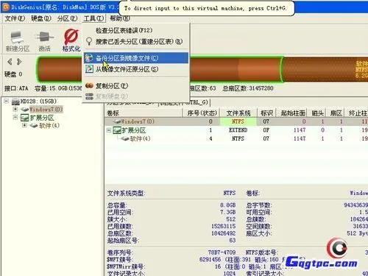This screenshot has height=276, width=368.
Task: Select Windows7(0) row in partition table
Action: point(236,121)
